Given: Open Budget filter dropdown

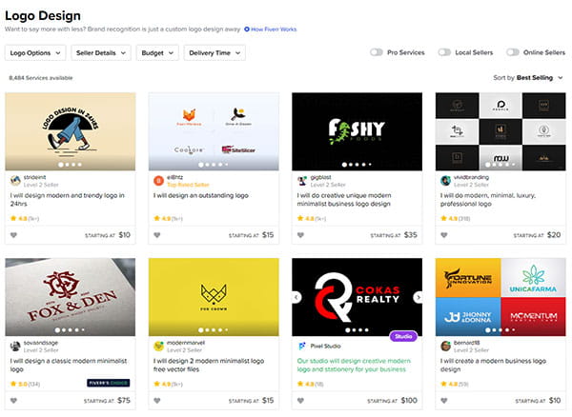Looking at the screenshot, I should point(157,52).
